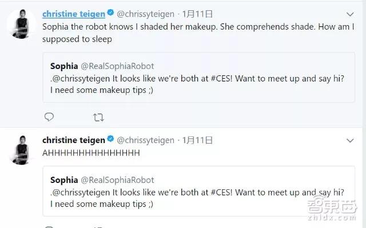Click the reply icon under the shaded makeup tweet
The image size is (366, 228).
tap(49, 117)
